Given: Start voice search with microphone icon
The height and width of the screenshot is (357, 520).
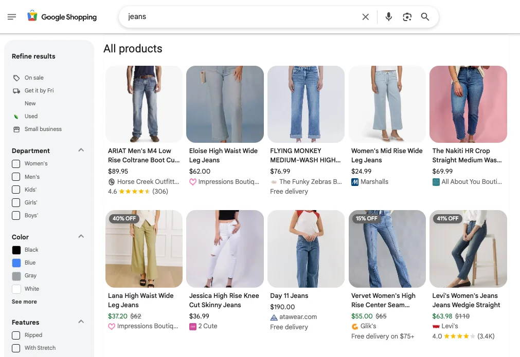Looking at the screenshot, I should coord(388,16).
